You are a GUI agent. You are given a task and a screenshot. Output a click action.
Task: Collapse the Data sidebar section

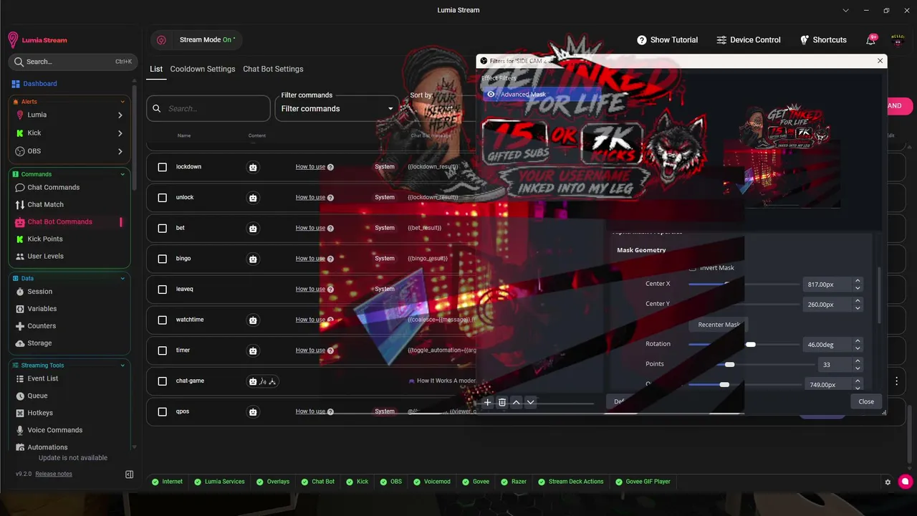tap(123, 278)
